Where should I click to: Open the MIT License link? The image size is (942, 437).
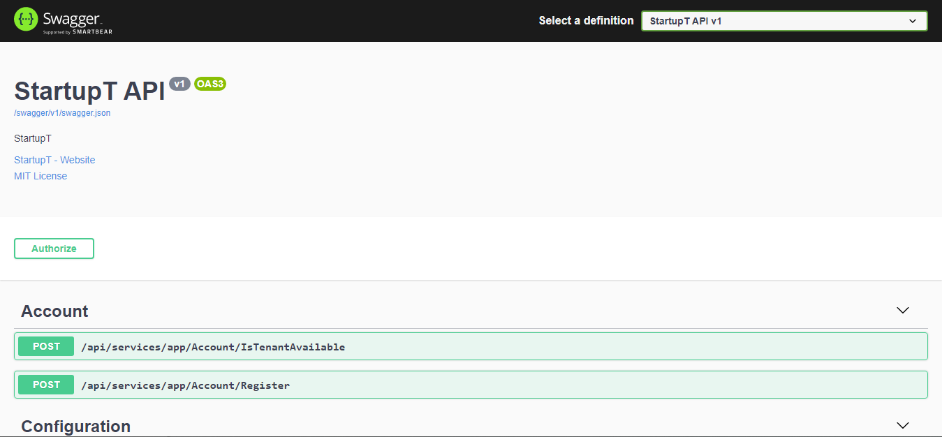[41, 176]
